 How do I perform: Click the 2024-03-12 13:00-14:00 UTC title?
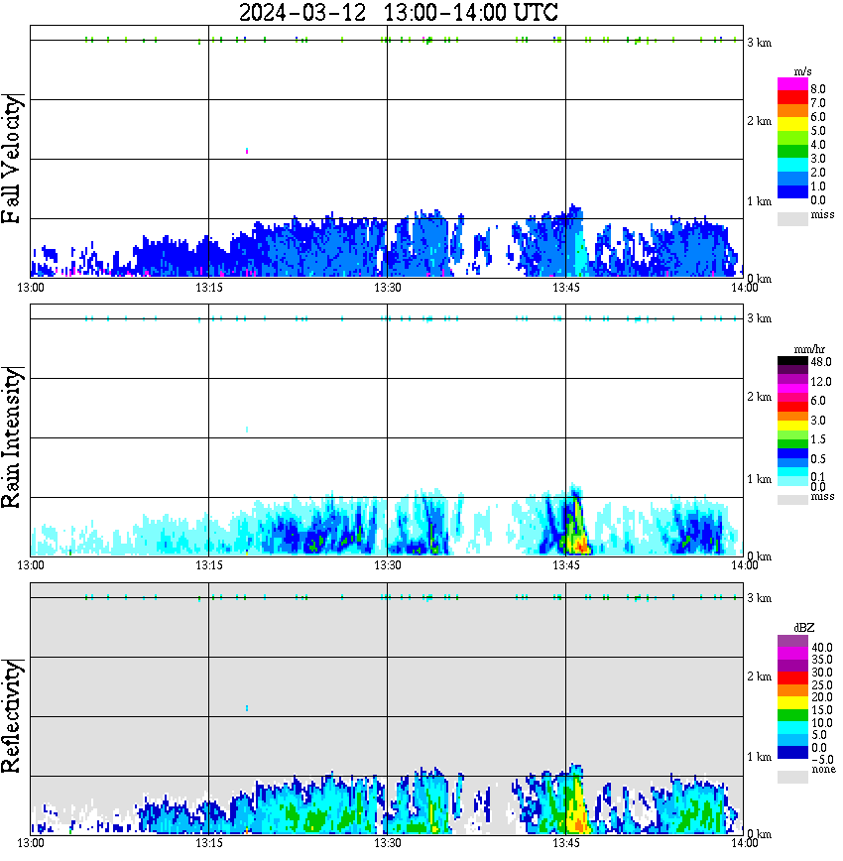(x=399, y=12)
